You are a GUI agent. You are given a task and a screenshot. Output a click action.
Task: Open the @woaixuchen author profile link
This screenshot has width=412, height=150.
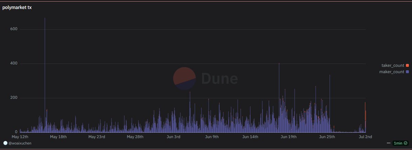[20, 143]
